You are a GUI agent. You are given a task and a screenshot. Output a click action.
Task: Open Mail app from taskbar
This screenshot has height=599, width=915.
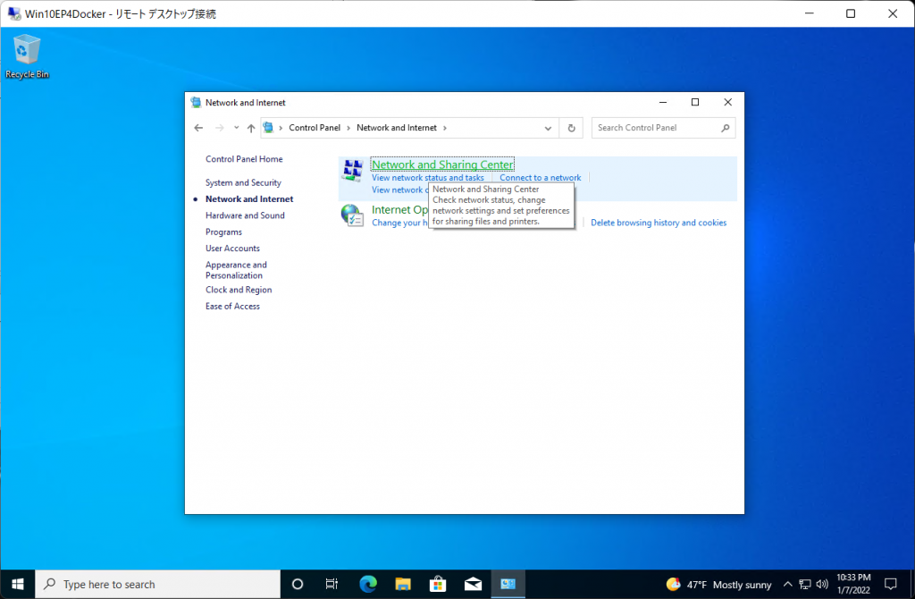(473, 584)
